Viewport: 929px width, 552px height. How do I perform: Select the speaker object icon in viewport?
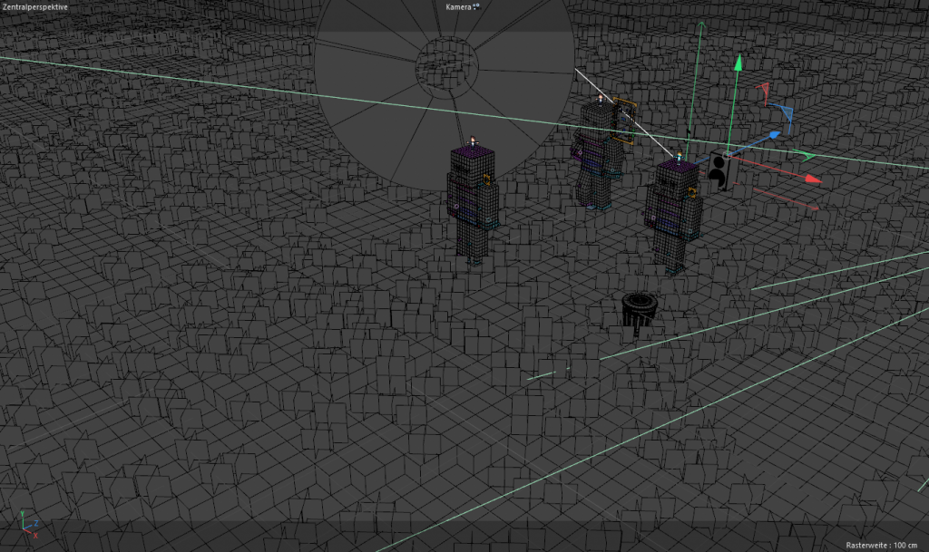coord(720,172)
